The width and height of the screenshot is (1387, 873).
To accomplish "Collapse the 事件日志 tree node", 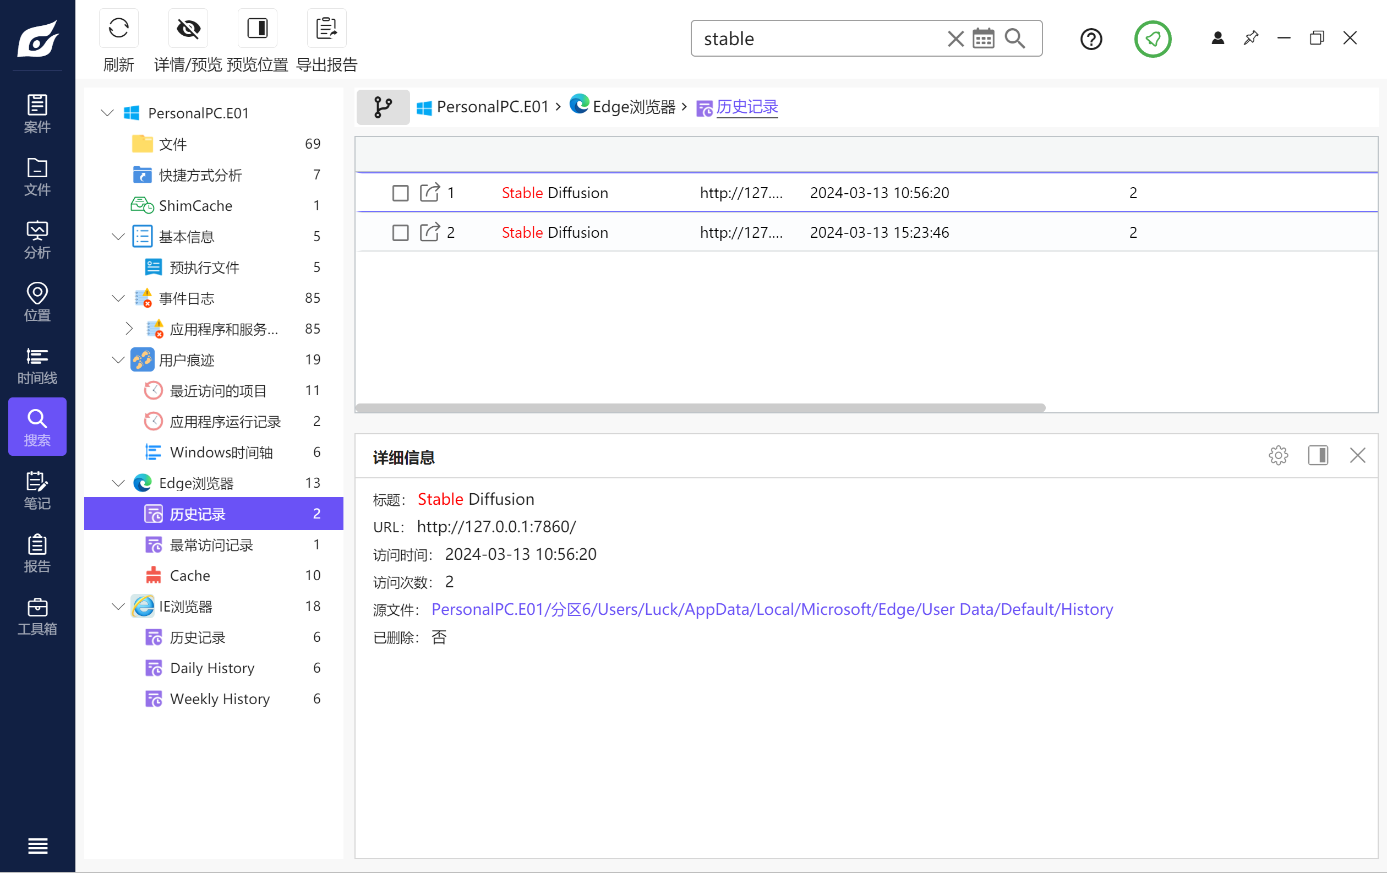I will point(119,298).
